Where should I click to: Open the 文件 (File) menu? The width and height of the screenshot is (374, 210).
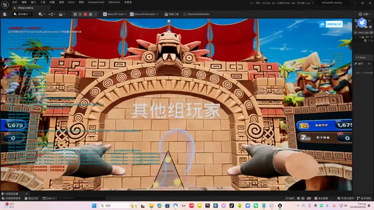click(15, 2)
